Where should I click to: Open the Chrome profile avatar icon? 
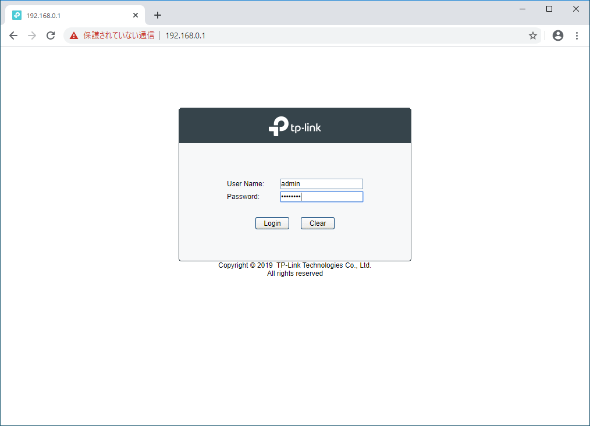[x=557, y=35]
